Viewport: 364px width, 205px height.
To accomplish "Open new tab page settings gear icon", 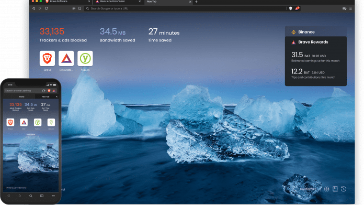I will click(x=326, y=189).
